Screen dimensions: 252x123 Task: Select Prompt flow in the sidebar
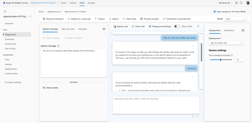(x=10, y=44)
